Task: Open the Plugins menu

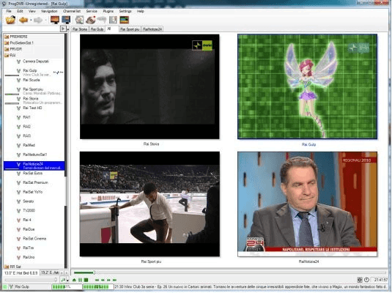Action: point(108,11)
